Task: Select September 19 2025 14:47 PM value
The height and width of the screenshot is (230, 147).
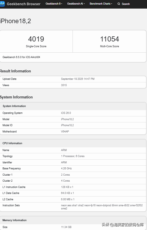Action: (78, 79)
